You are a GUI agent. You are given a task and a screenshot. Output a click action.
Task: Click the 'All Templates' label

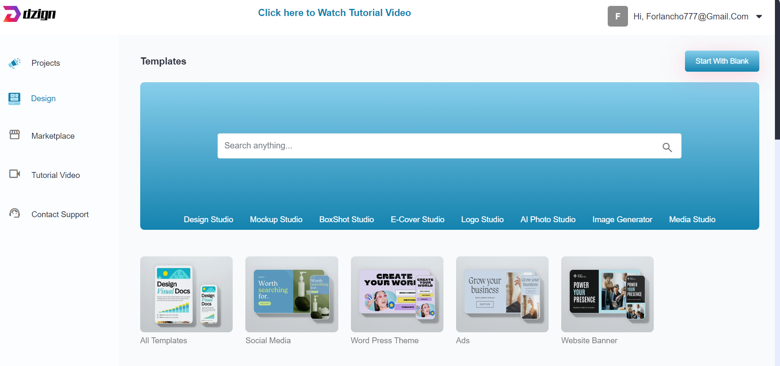[x=163, y=340]
